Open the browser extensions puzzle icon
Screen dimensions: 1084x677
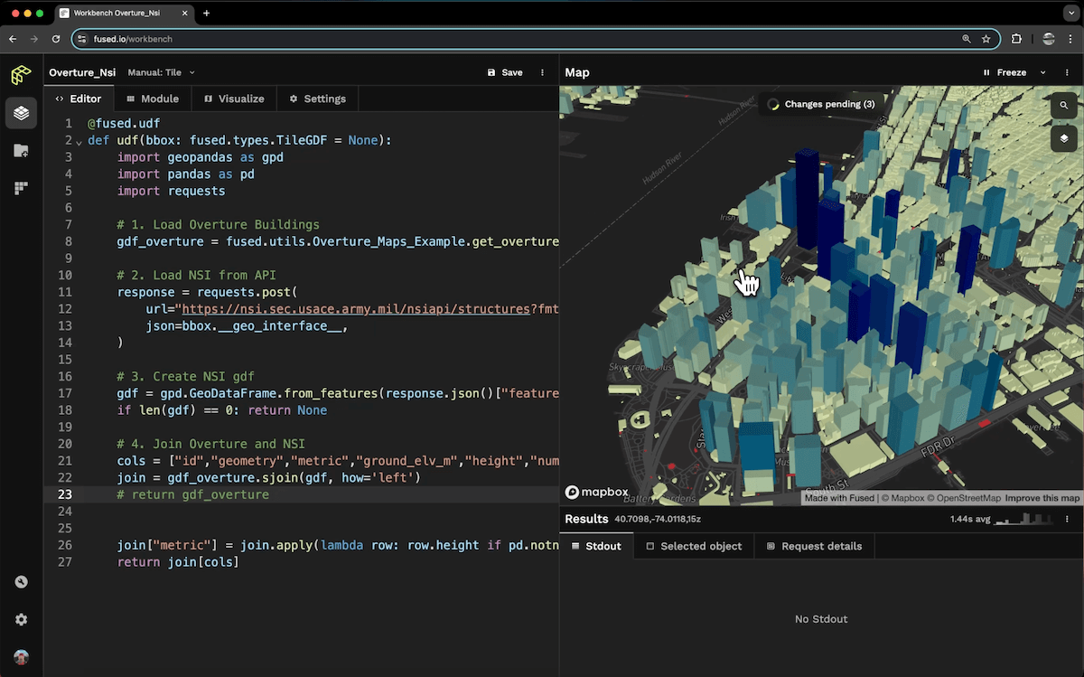[x=1016, y=39]
